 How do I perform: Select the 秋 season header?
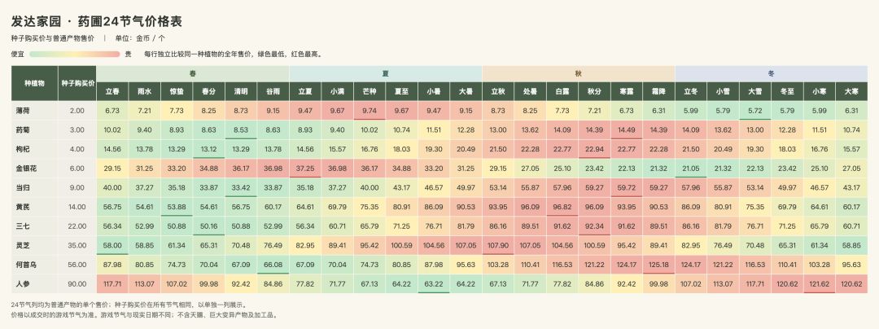click(x=579, y=74)
